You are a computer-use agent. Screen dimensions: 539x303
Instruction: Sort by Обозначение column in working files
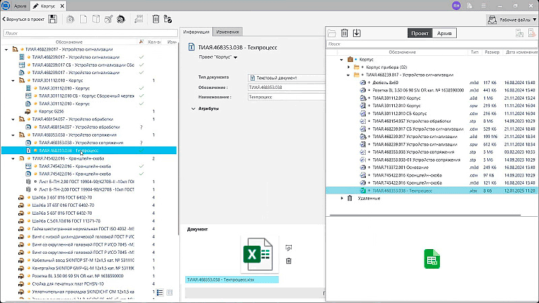click(x=402, y=53)
